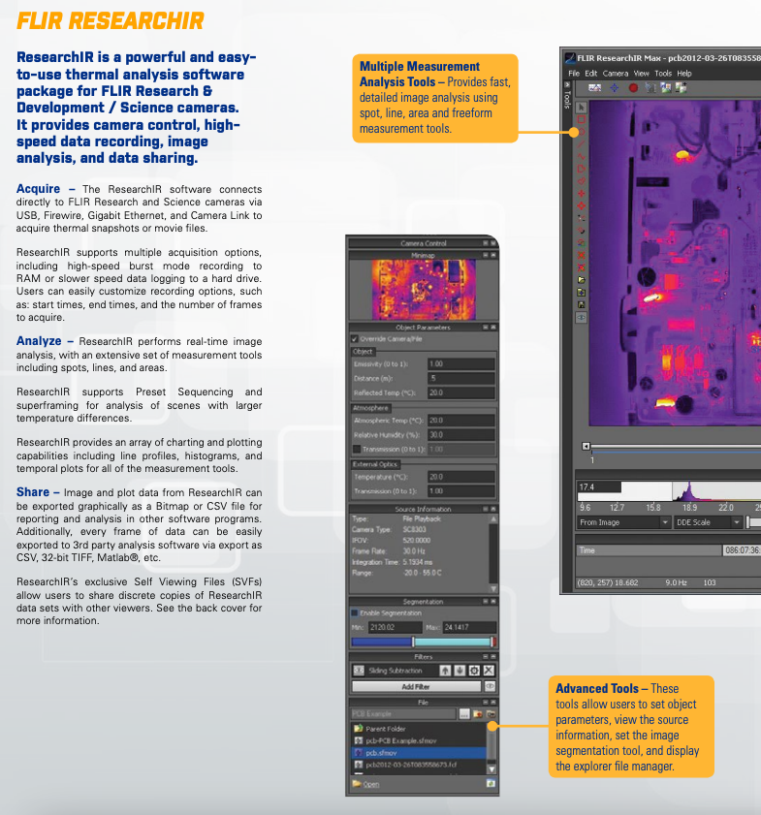This screenshot has width=761, height=815.
Task: Click the segmentation range slider bar
Action: click(x=423, y=643)
